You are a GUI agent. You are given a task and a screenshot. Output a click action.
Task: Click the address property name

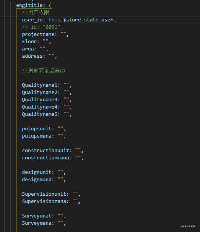coord(32,56)
